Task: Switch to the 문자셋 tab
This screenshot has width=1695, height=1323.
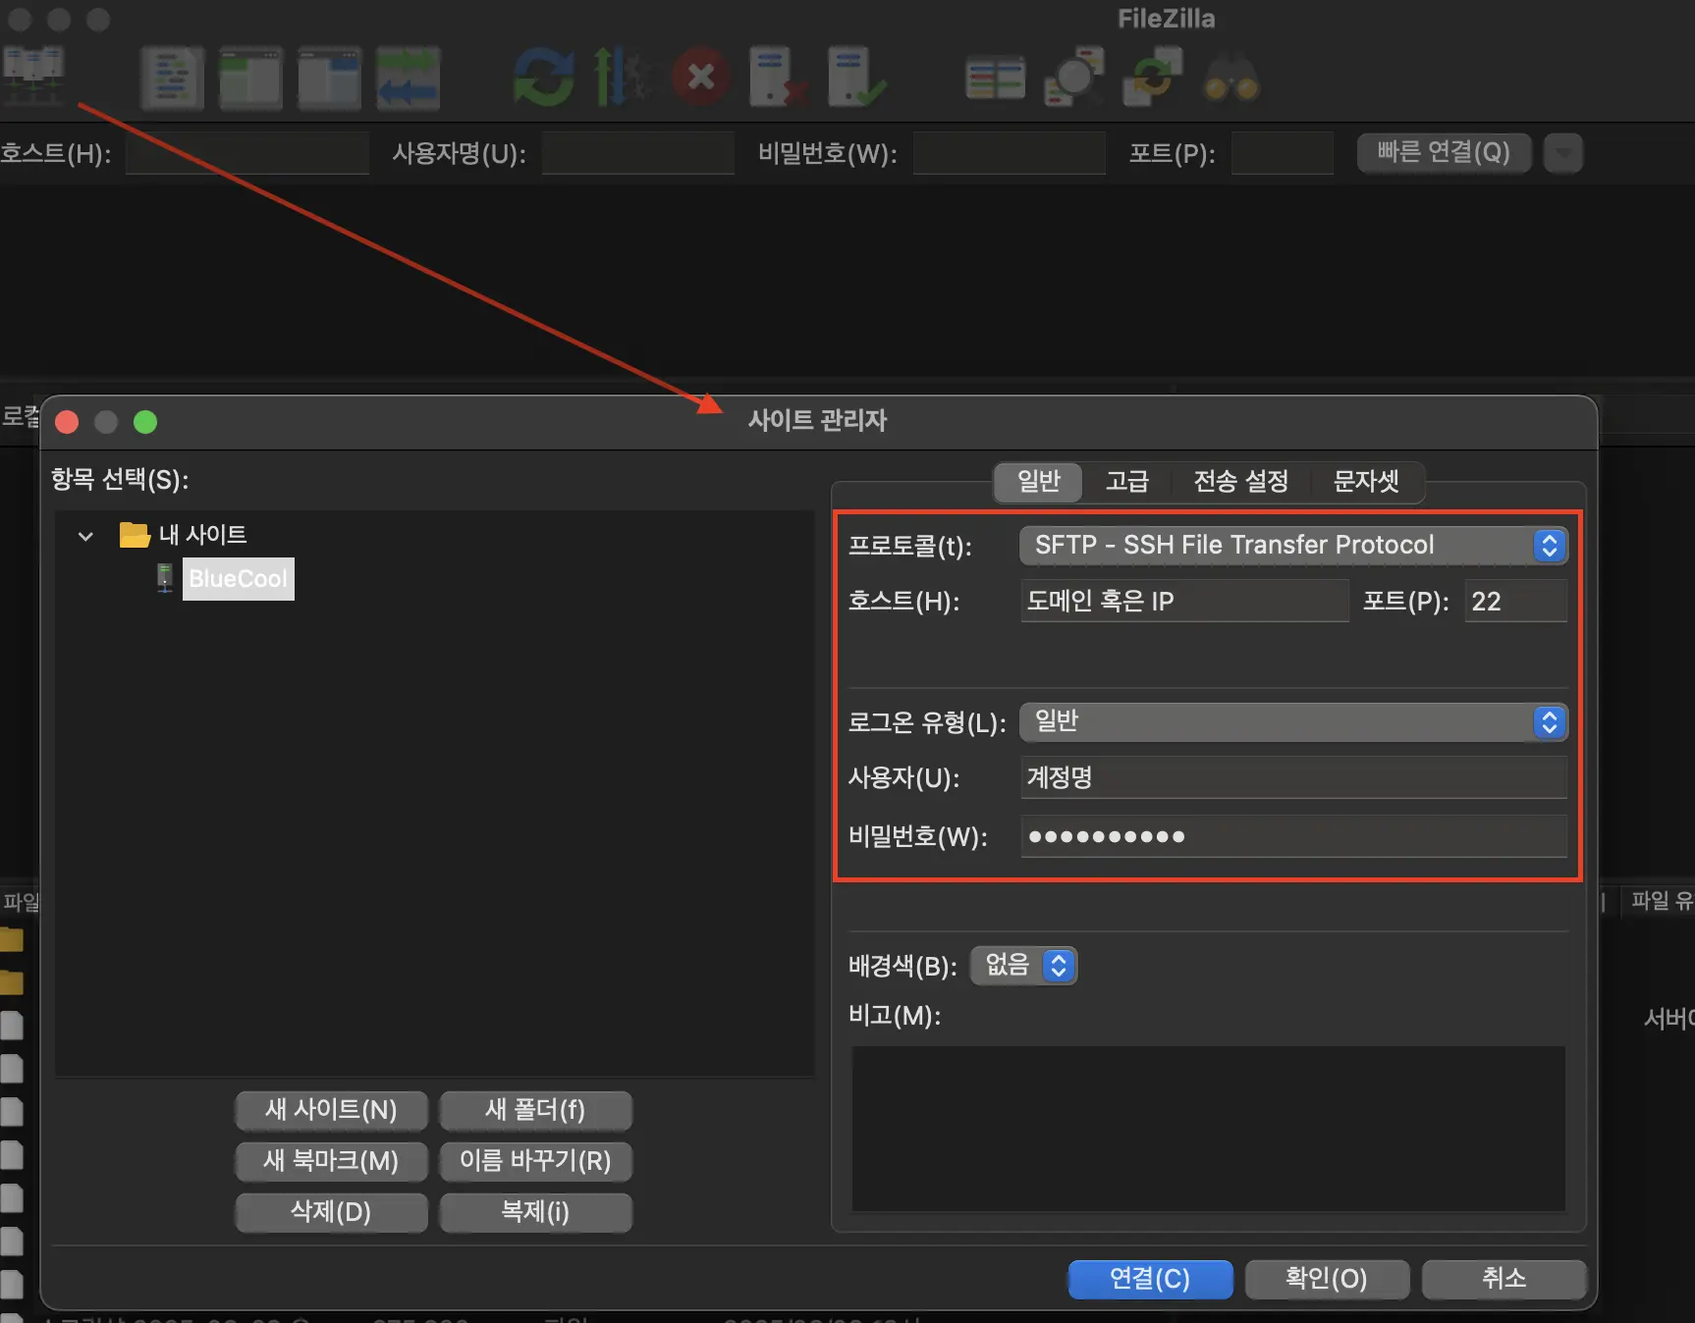Action: point(1368,482)
